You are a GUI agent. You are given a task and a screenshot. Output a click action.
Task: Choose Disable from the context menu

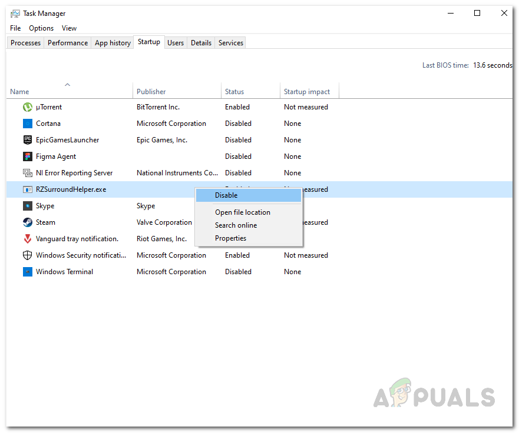[226, 195]
